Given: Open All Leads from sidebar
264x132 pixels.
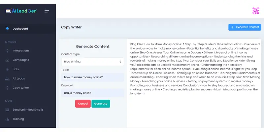Looking at the screenshot, I should pos(19,79).
